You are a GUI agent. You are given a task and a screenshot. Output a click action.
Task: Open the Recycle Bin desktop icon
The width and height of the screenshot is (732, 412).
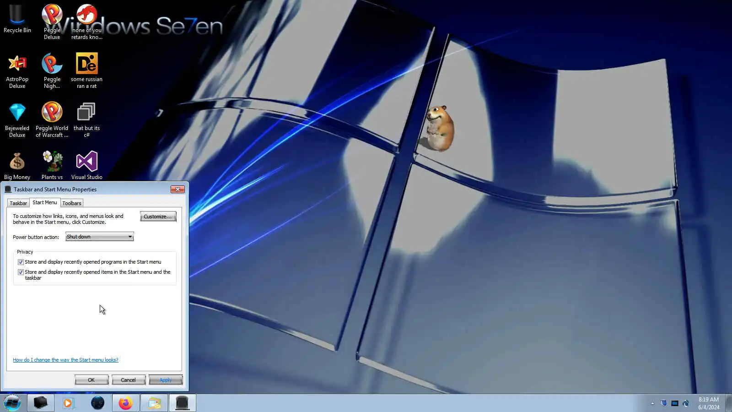coord(17,19)
